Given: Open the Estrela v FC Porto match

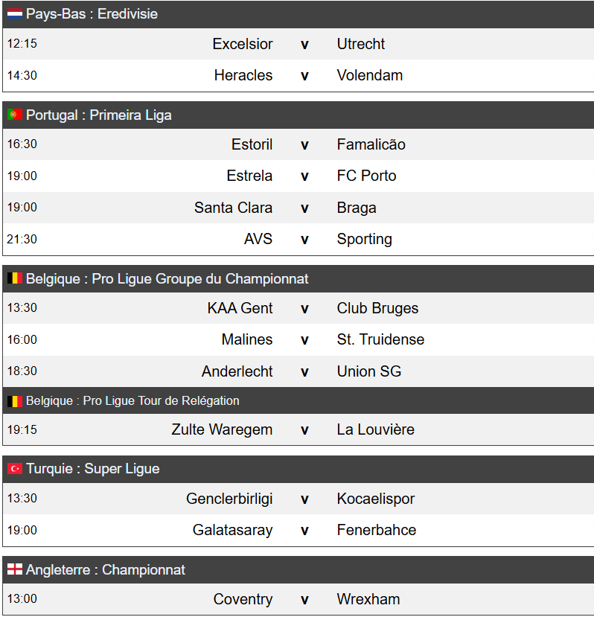Looking at the screenshot, I should pyautogui.click(x=304, y=176).
